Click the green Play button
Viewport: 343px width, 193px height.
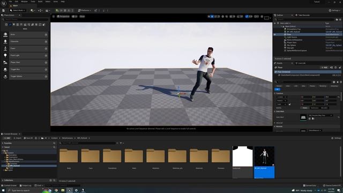(57, 10)
